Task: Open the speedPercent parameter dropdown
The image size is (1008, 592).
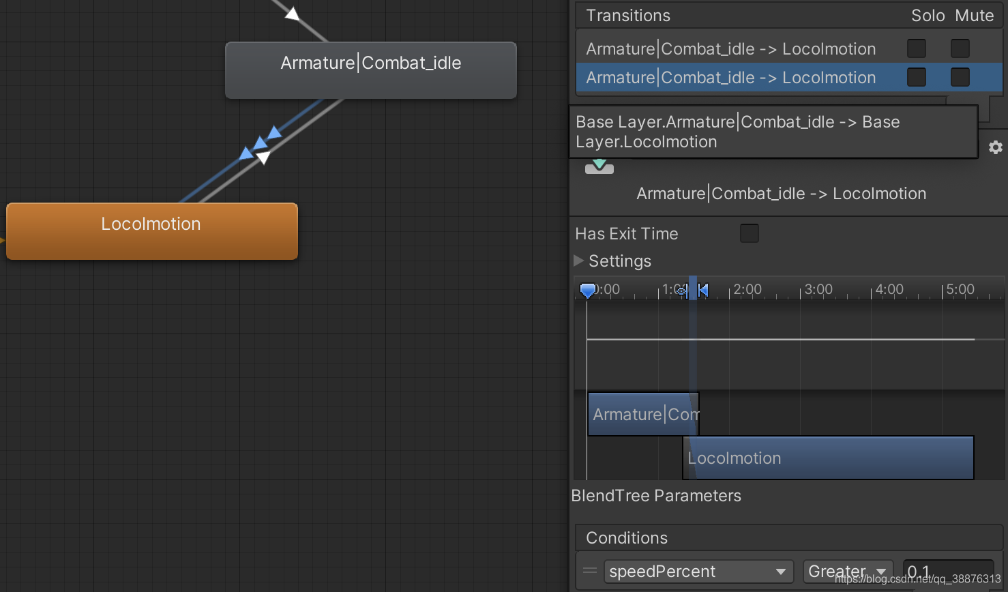Action: tap(699, 572)
